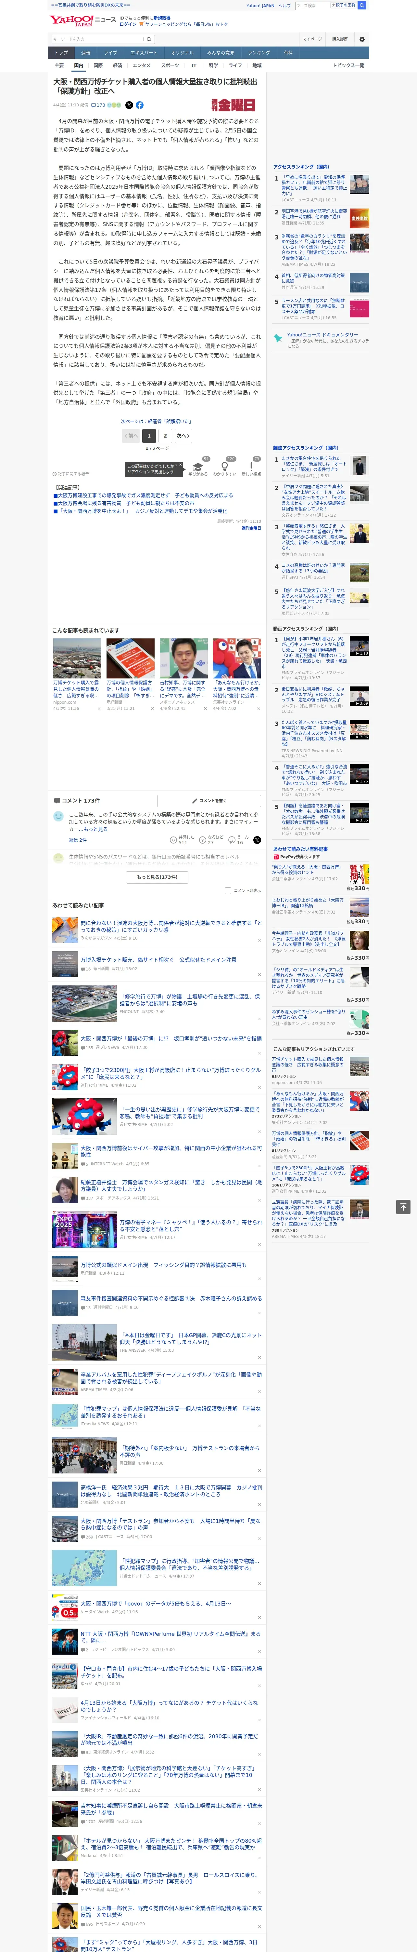Expand もっと見る in first comment
This screenshot has width=417, height=1952.
click(95, 829)
